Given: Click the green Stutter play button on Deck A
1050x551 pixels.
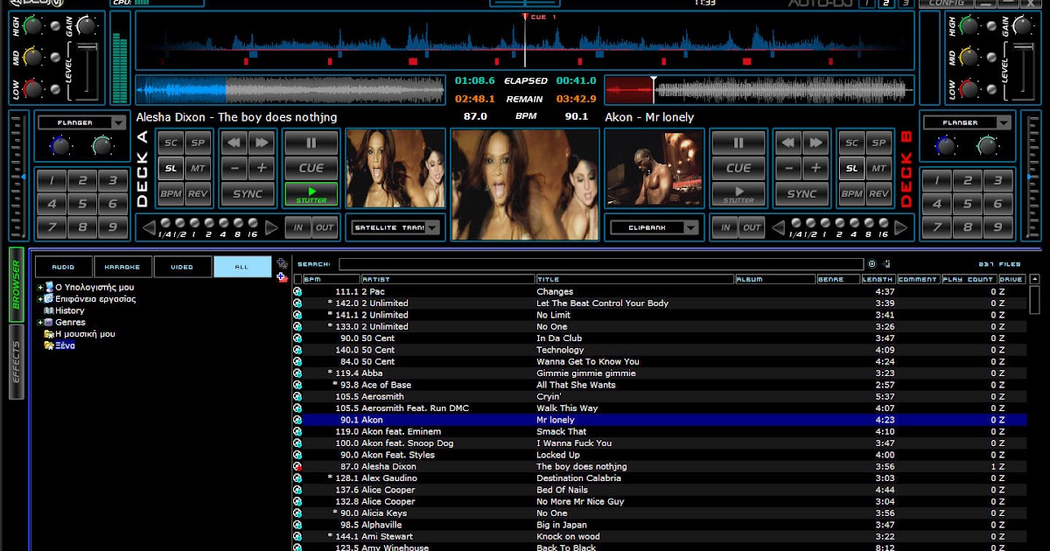Looking at the screenshot, I should [x=311, y=194].
